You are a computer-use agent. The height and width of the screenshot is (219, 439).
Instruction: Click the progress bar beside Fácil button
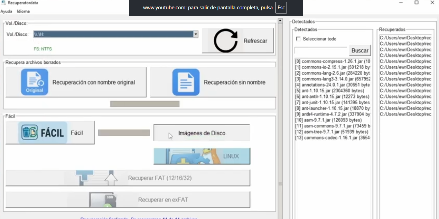[x=124, y=133]
